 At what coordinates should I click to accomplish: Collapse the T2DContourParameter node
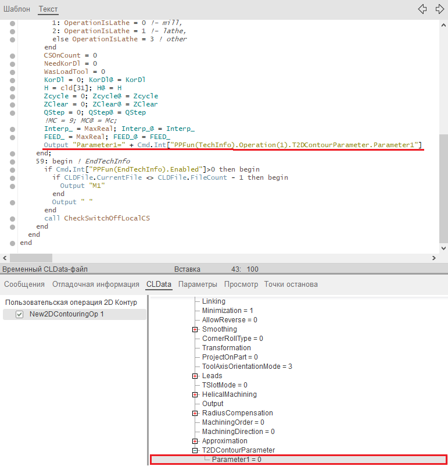tap(195, 450)
